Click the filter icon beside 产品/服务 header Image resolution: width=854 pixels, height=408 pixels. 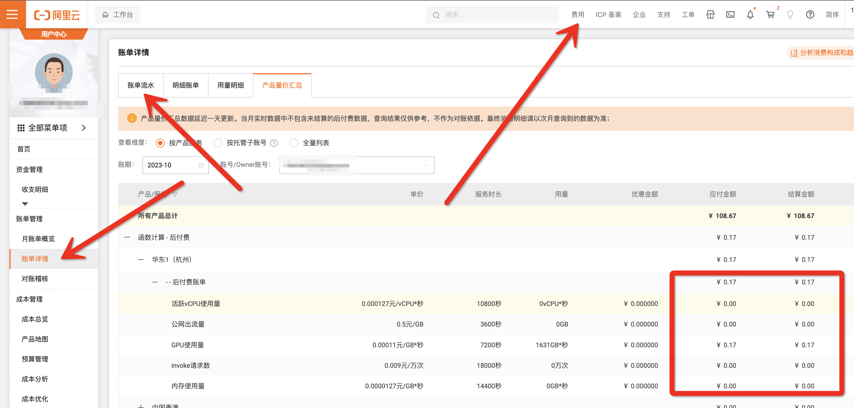pos(175,194)
